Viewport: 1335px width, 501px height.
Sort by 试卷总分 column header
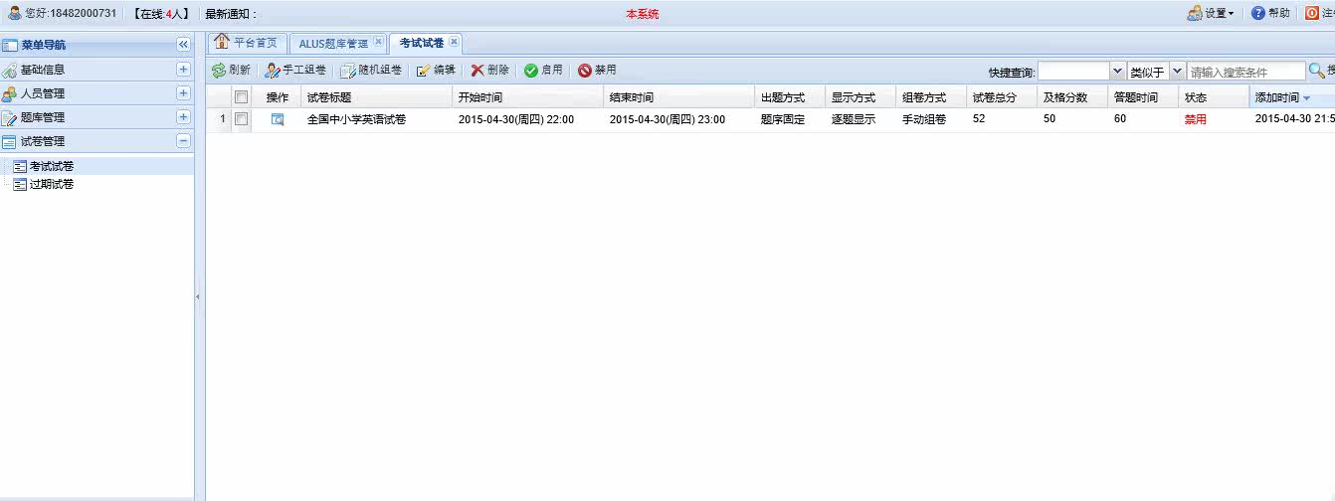tap(1002, 97)
